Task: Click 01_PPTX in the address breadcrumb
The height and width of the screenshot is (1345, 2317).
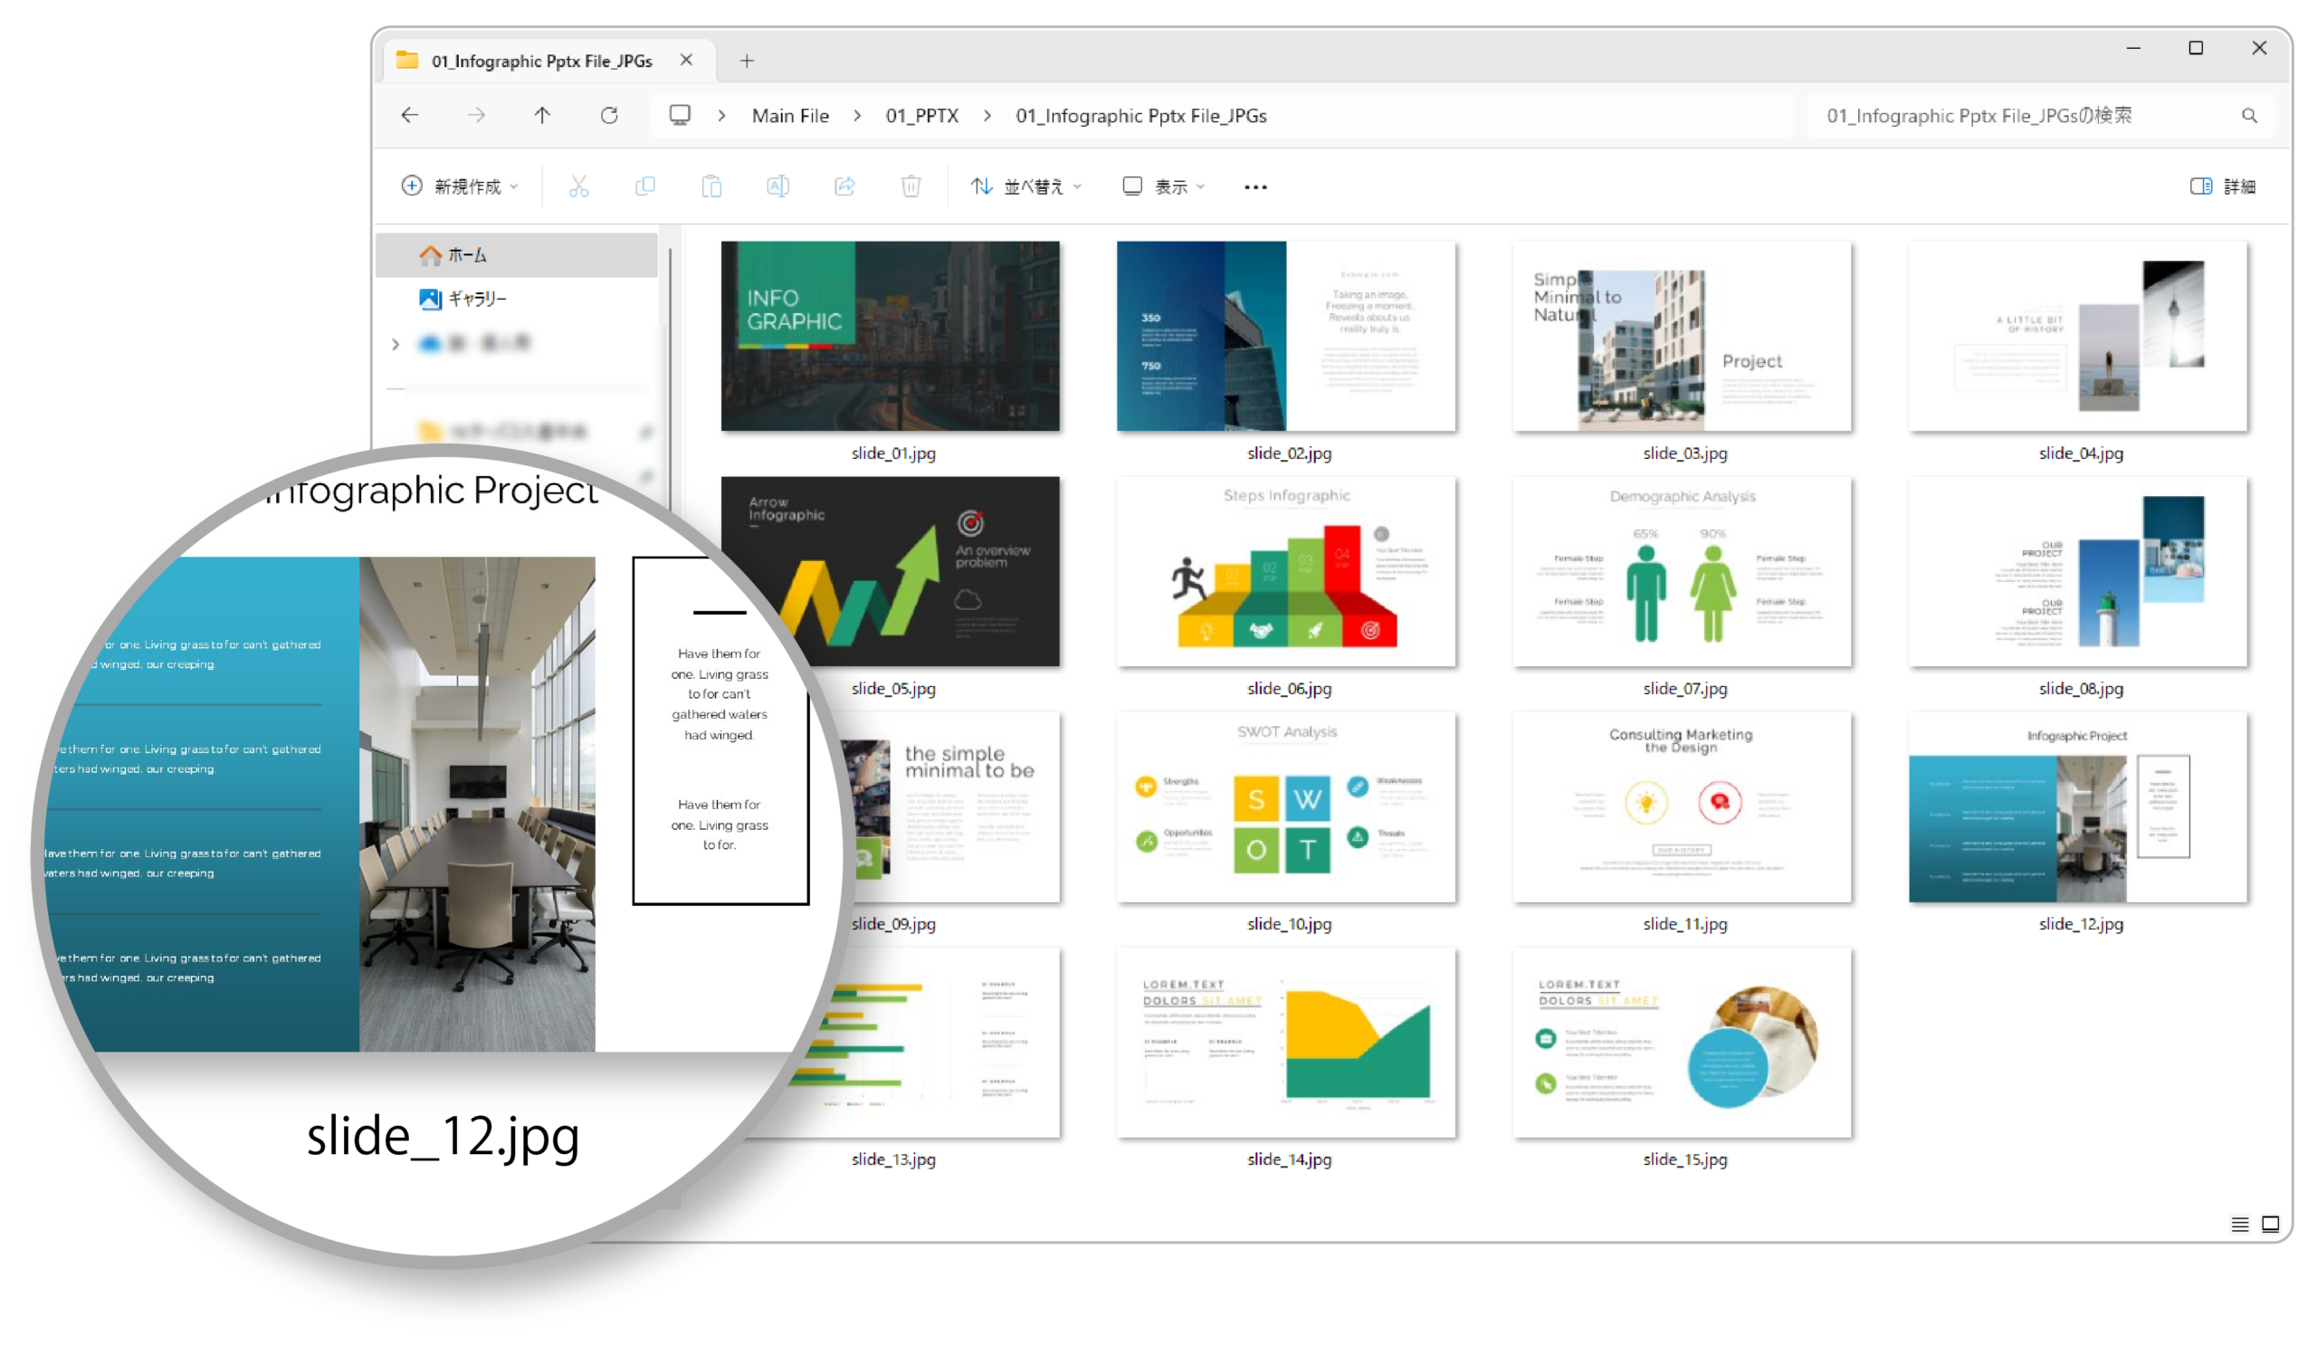Action: (921, 116)
